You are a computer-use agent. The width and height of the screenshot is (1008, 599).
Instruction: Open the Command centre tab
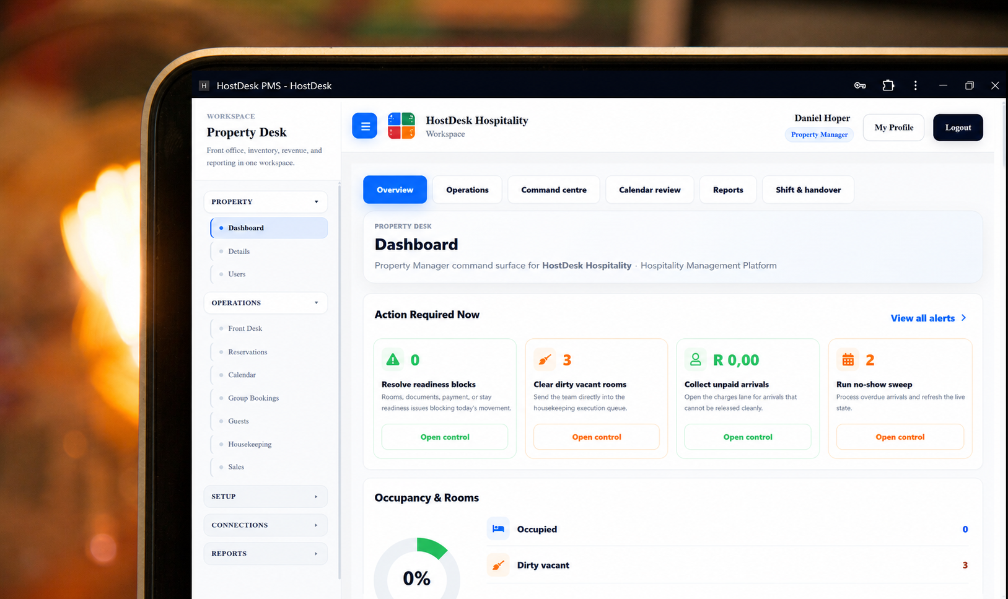tap(554, 190)
